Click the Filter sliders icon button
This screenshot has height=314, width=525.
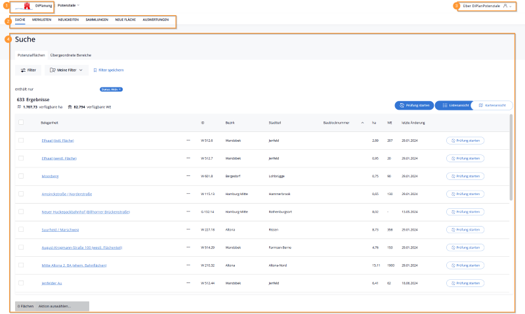coord(28,70)
